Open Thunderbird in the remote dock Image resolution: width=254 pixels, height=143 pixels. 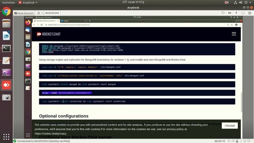click(28, 30)
